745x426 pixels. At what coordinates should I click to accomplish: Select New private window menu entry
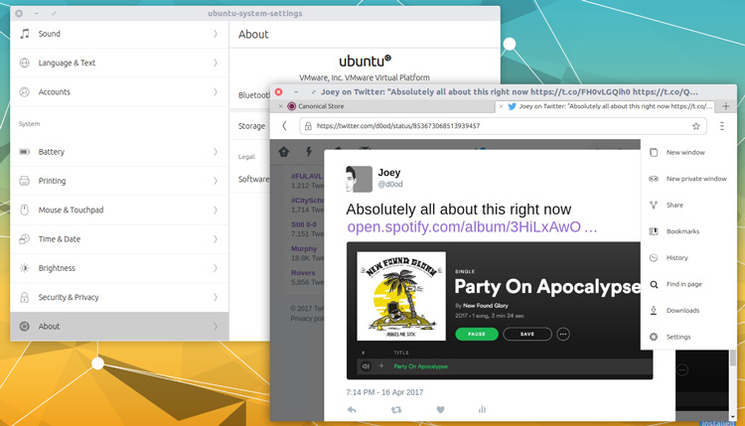coord(688,179)
